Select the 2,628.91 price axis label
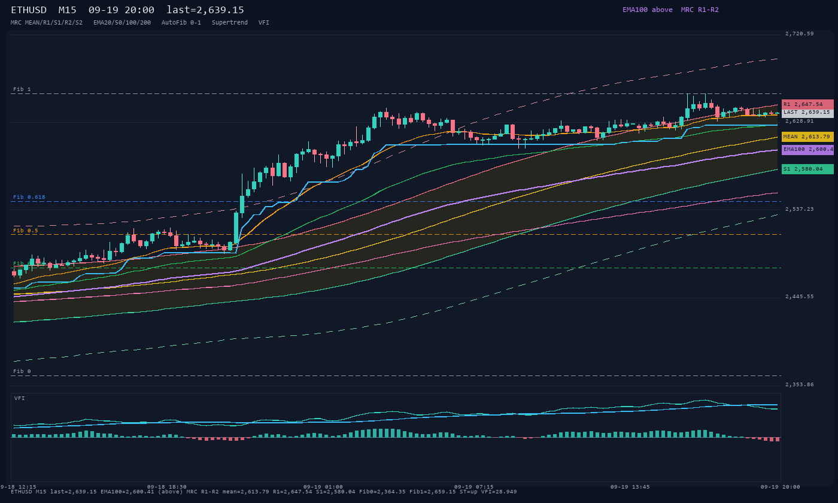The height and width of the screenshot is (503, 838). click(800, 121)
